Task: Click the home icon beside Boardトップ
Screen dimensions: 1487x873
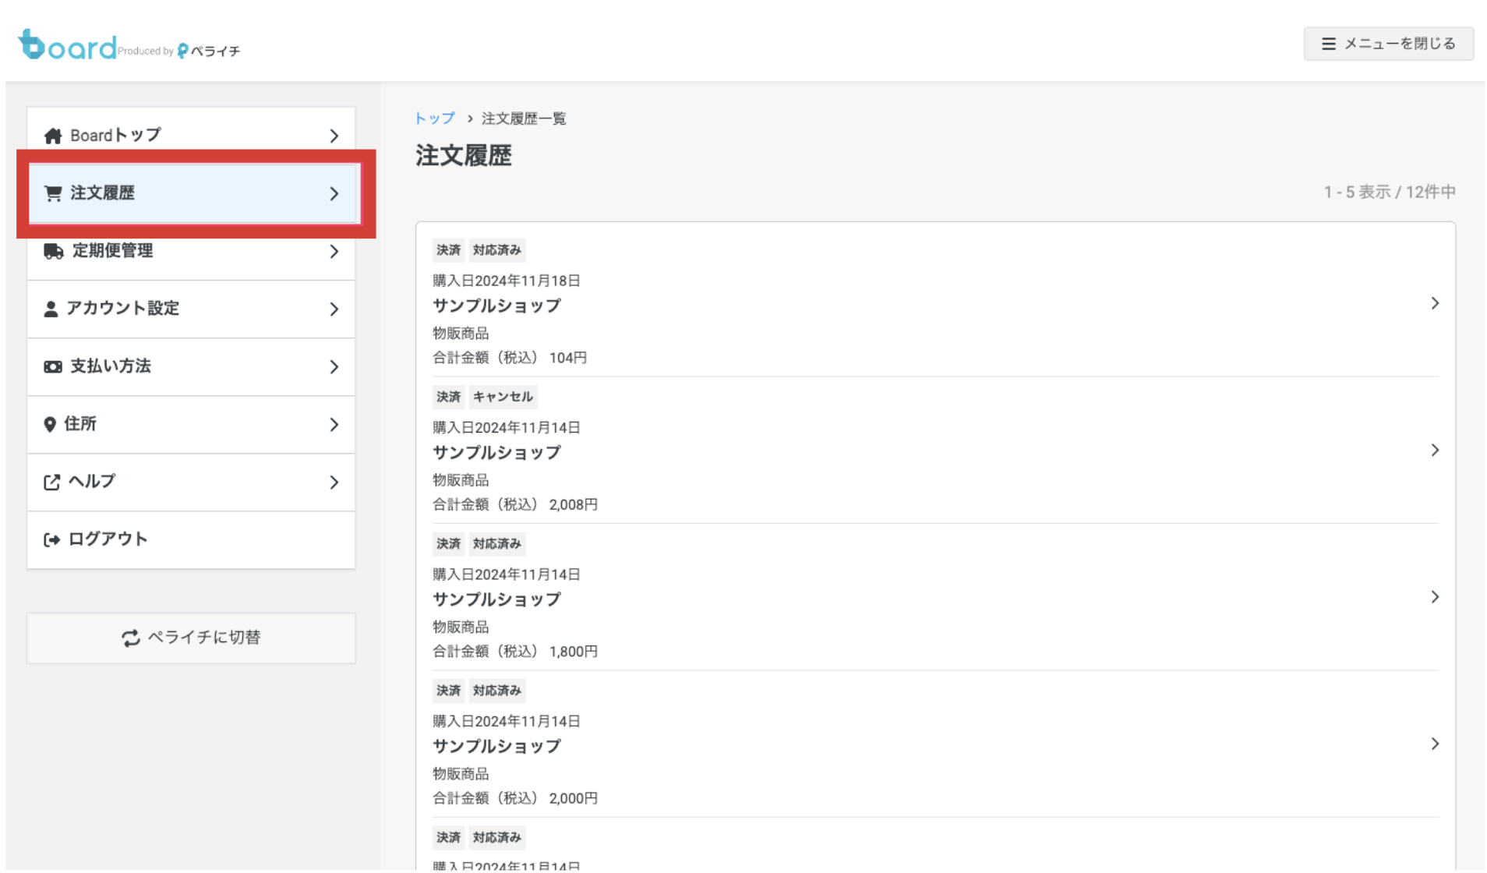Action: coord(53,136)
